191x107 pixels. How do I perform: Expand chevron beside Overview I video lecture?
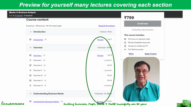(44, 55)
